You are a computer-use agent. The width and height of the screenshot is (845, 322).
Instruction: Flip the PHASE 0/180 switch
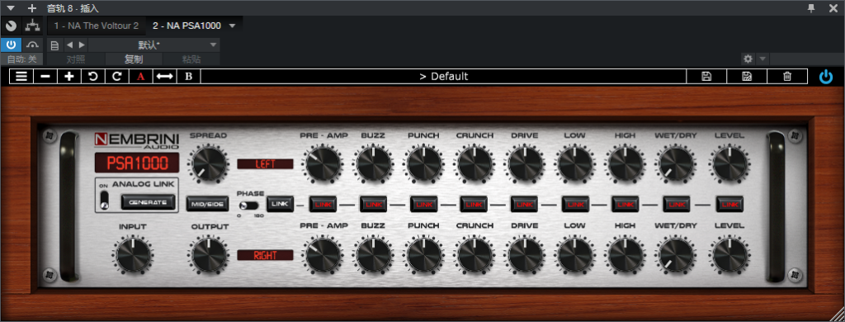tap(248, 206)
